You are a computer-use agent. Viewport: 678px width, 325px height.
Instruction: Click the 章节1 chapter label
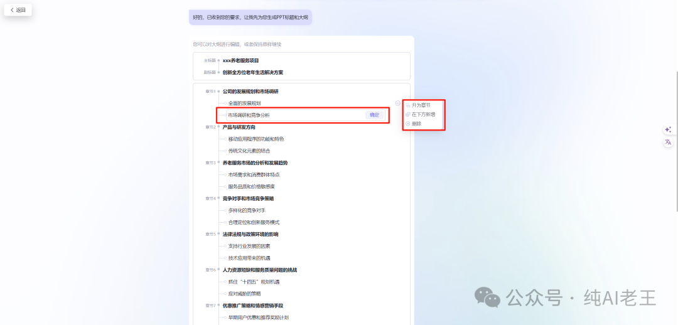210,92
